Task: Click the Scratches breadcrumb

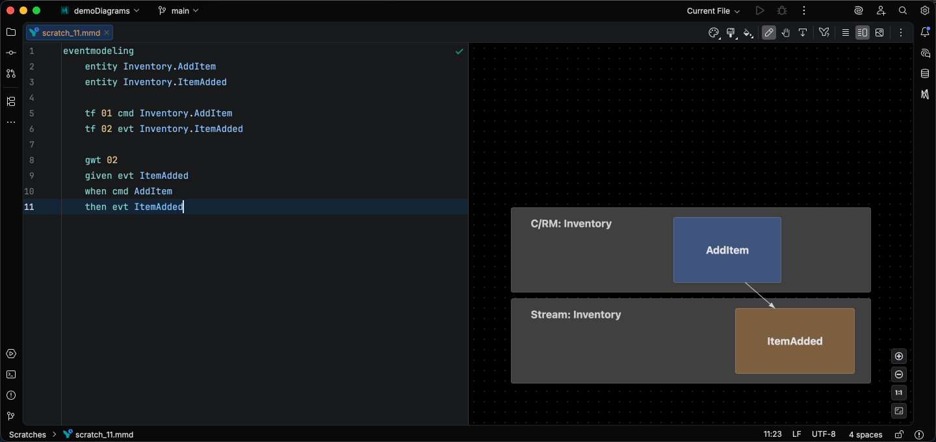Action: (27, 434)
